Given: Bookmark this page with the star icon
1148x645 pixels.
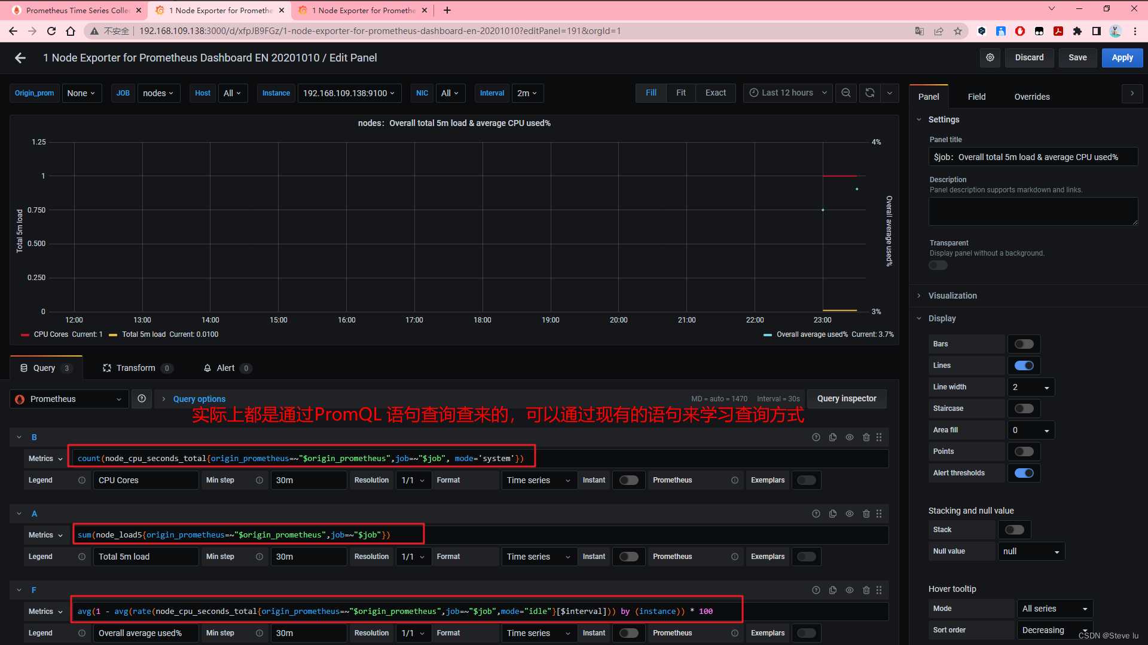Looking at the screenshot, I should (x=958, y=31).
